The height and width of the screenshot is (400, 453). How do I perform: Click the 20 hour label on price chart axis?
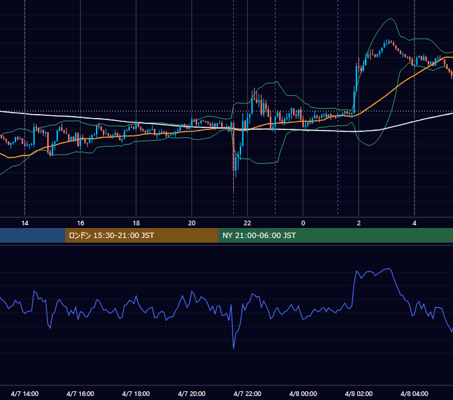click(192, 223)
